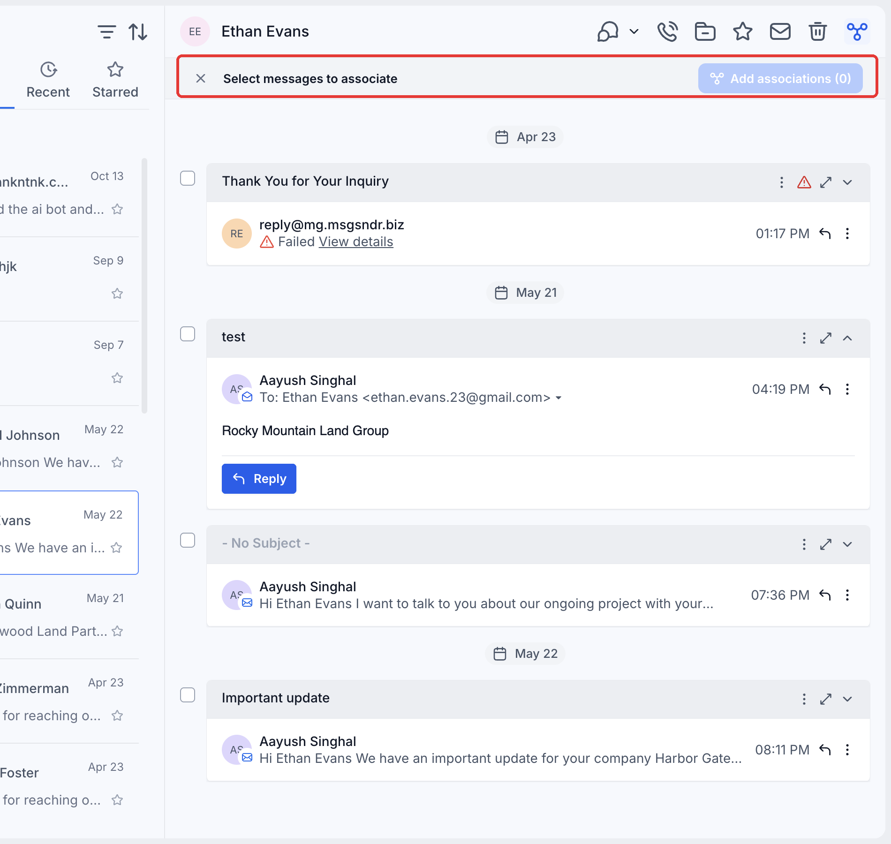The image size is (891, 844).
Task: Open the View details link
Action: 356,242
